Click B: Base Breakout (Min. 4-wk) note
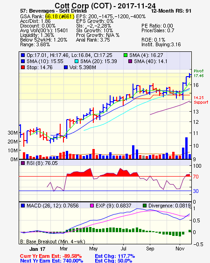The width and height of the screenshot is (210, 263). pos(53,242)
